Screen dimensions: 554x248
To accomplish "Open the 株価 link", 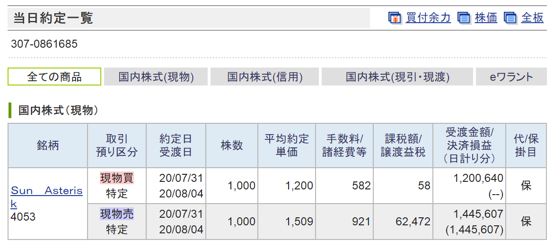I will (x=486, y=17).
